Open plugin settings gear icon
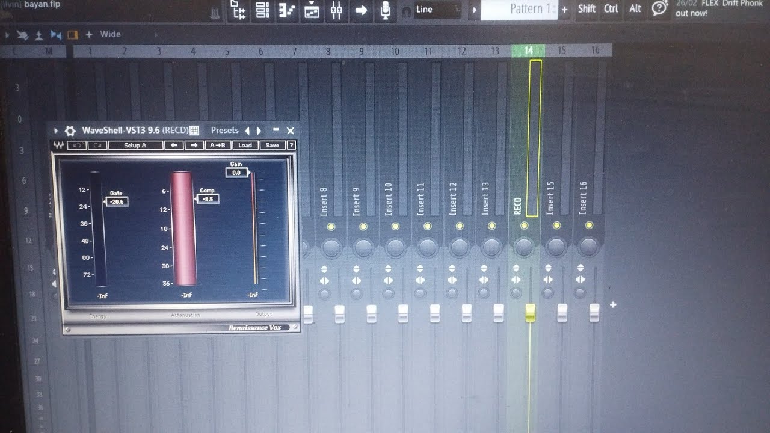The image size is (770, 433). click(70, 131)
